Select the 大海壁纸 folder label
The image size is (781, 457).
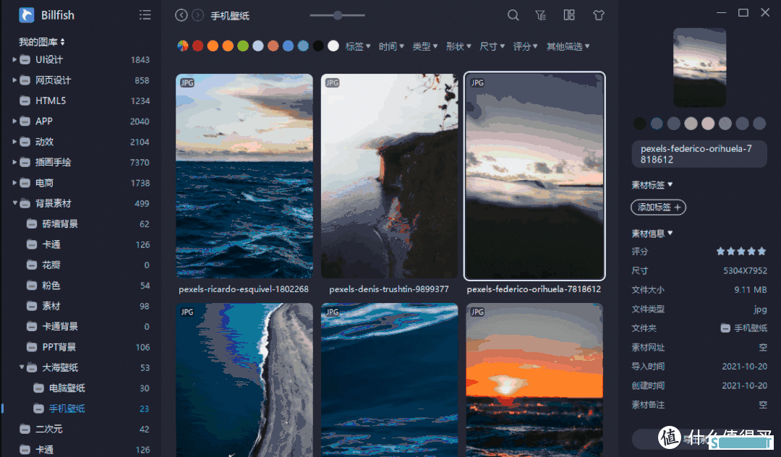[60, 367]
